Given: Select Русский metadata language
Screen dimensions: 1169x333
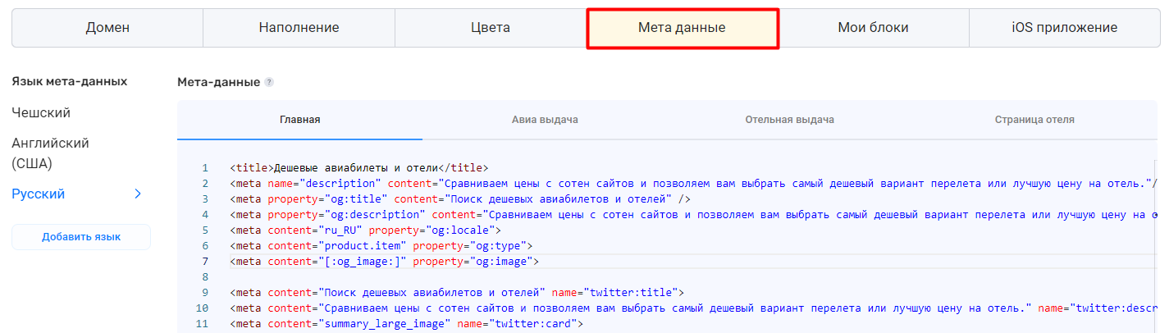Looking at the screenshot, I should (39, 194).
